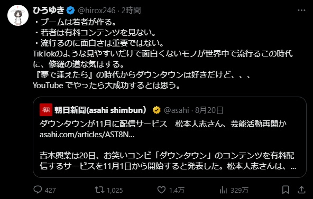Repost this tweet using retweet icon
Image resolution: width=313 pixels, height=199 pixels.
pyautogui.click(x=99, y=189)
